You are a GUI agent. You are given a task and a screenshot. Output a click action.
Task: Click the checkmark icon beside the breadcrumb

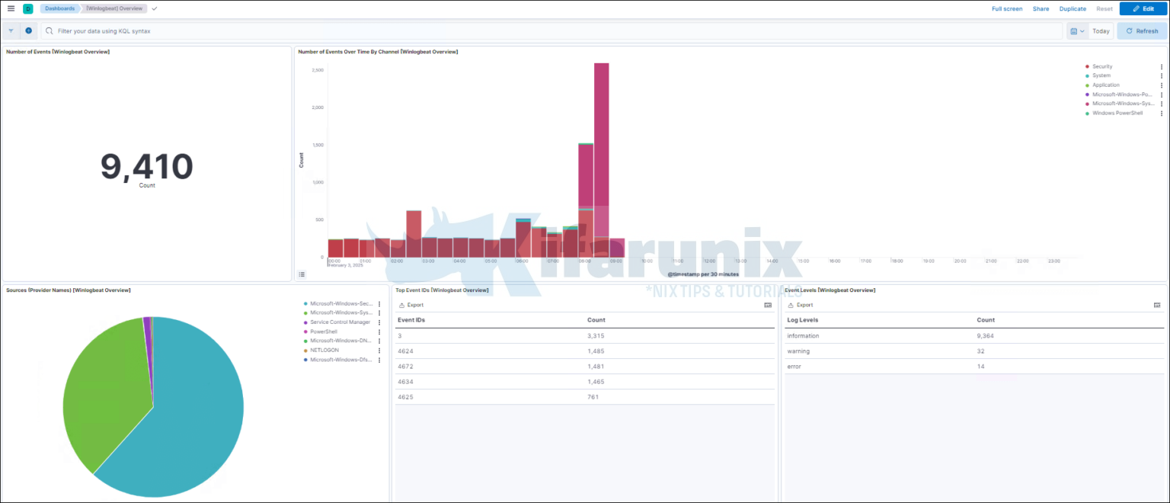154,8
